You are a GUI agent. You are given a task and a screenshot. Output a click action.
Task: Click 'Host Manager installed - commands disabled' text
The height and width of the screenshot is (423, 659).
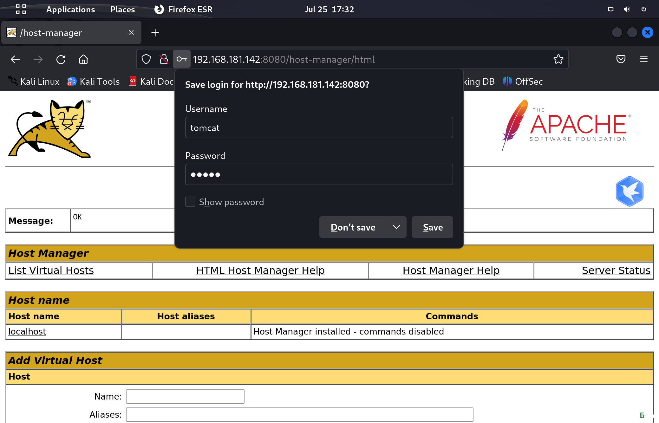coord(349,332)
